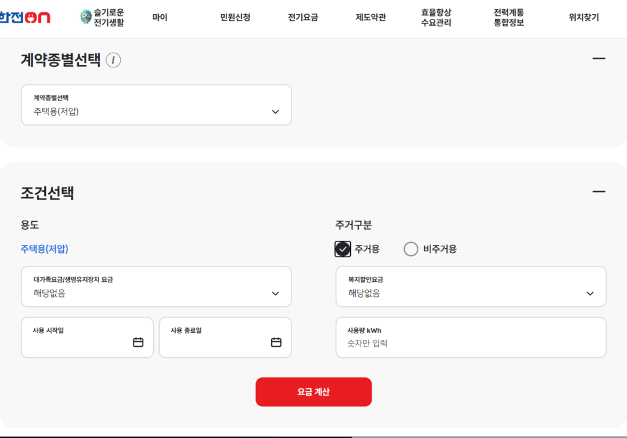Viewport: 627px width, 438px height.
Task: Collapse the 계약종별선택 section
Action: [599, 58]
